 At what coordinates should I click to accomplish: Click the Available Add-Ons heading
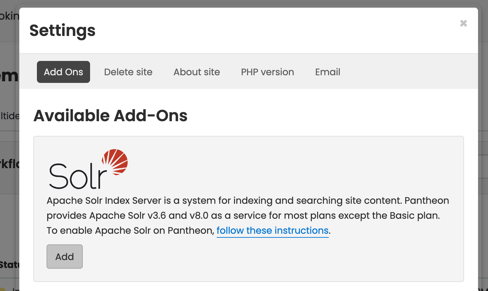tap(110, 116)
